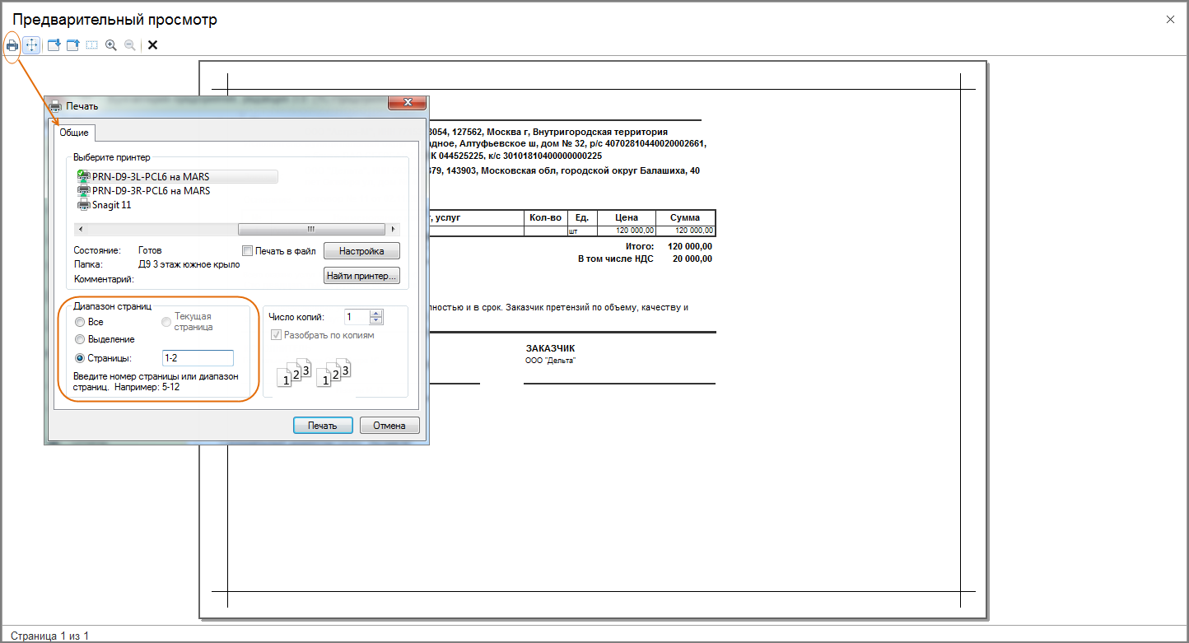Click the Число копий number field

(x=357, y=317)
